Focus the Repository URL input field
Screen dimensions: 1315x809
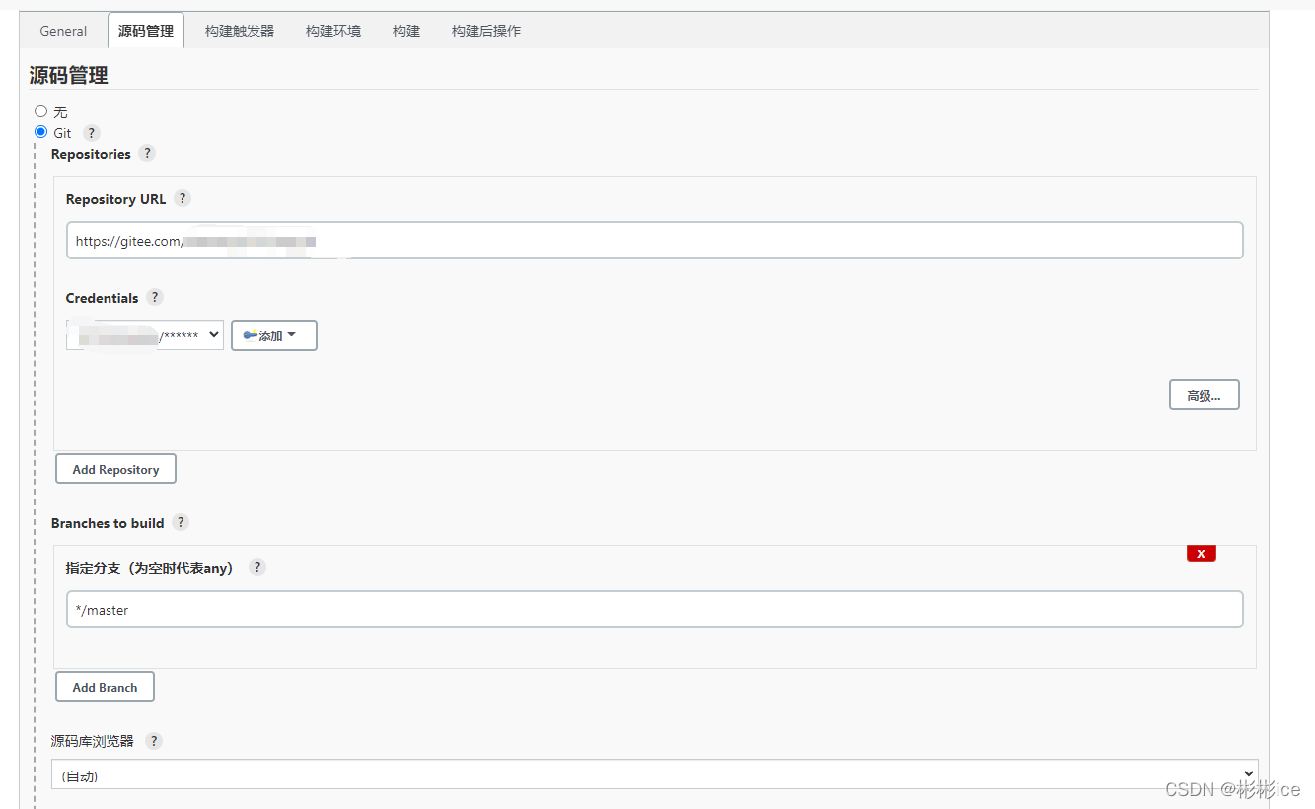point(655,241)
